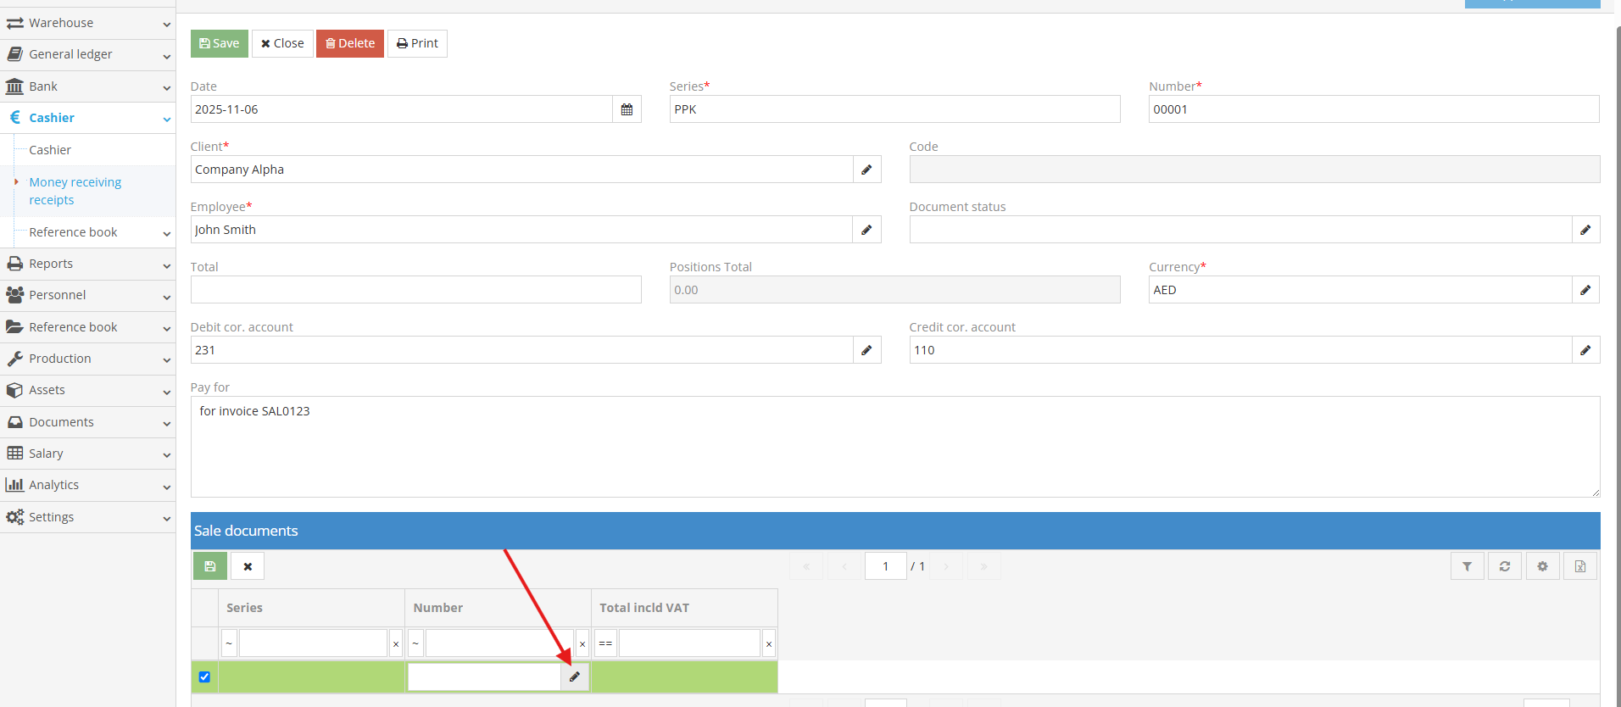
Task: Export the Sale documents grid to file
Action: coord(1580,566)
